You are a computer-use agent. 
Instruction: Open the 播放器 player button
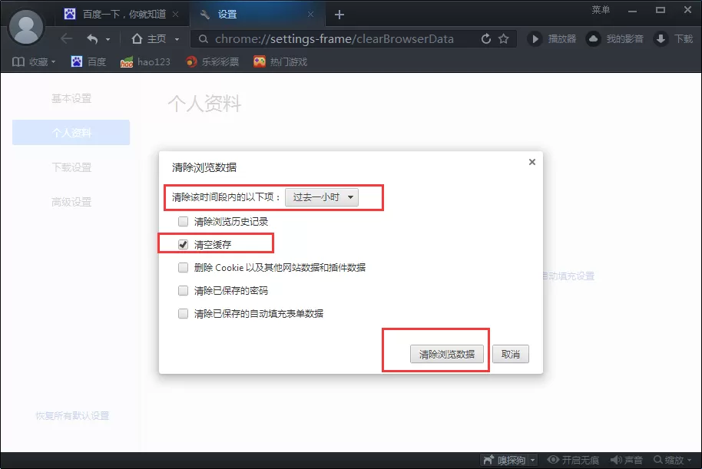click(x=551, y=39)
